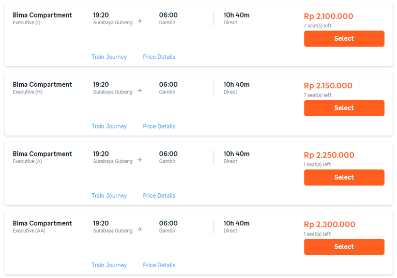Select the Executive (H) Bima Compartment ticket

click(x=344, y=108)
